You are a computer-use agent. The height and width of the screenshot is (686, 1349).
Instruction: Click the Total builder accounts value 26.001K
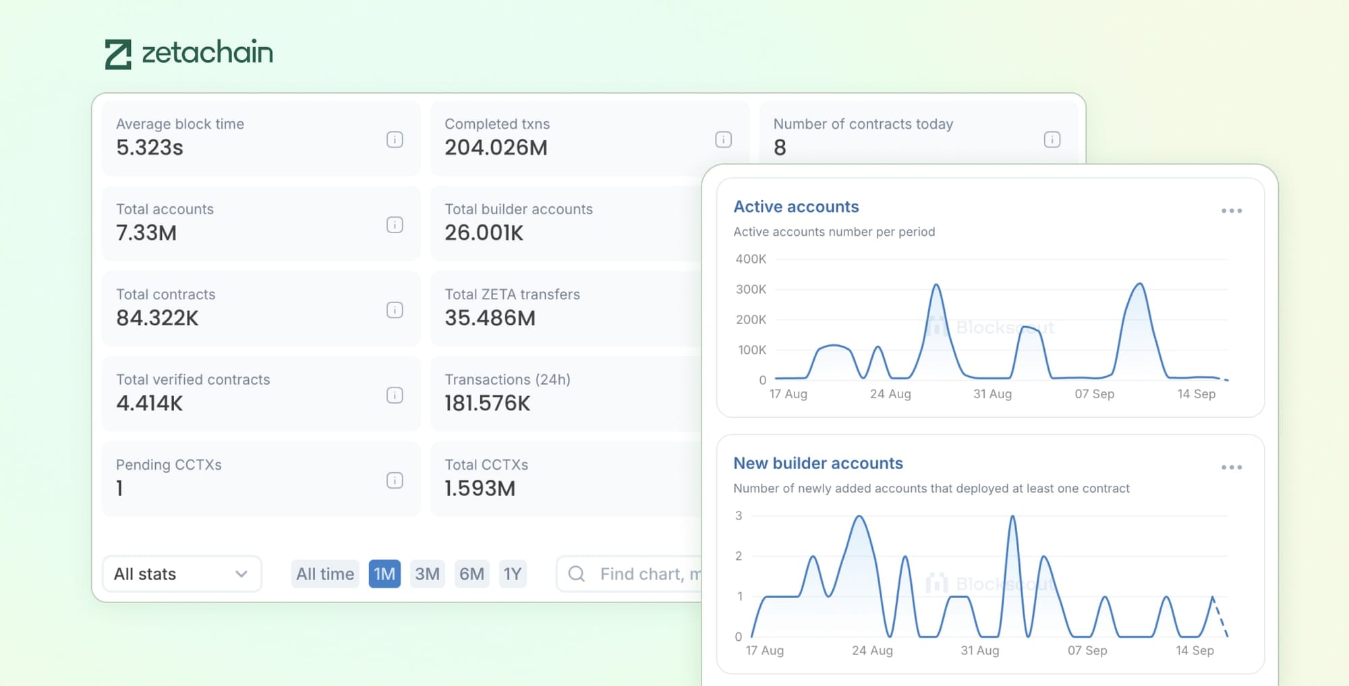tap(484, 232)
